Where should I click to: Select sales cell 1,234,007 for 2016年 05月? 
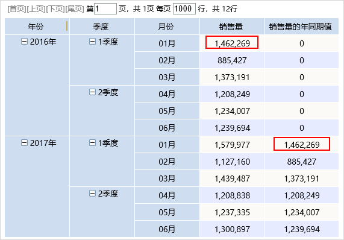[232, 111]
